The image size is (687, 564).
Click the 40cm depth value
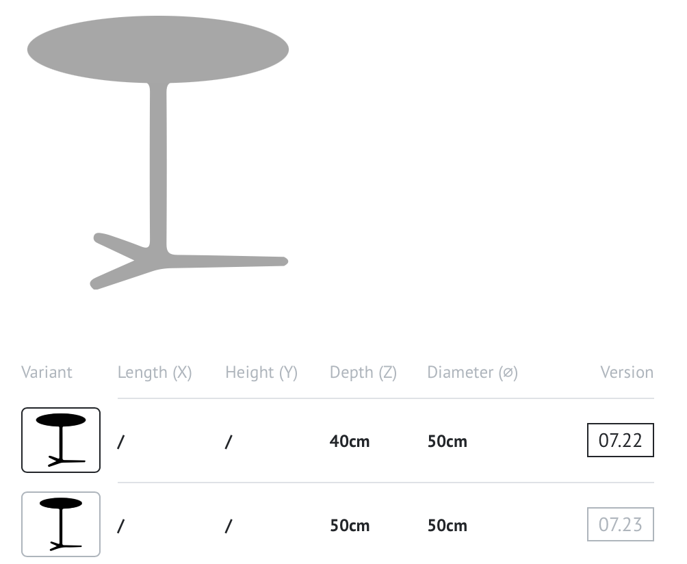coord(350,441)
